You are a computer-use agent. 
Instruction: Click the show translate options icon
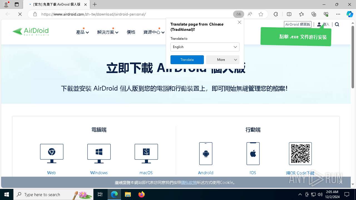(x=239, y=14)
